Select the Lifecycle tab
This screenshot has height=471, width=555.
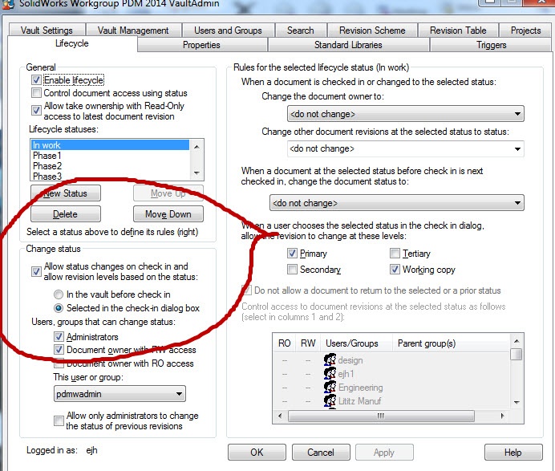pos(72,43)
